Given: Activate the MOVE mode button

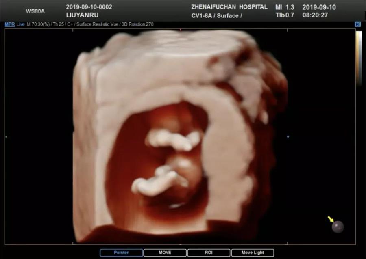Looking at the screenshot, I should (165, 253).
